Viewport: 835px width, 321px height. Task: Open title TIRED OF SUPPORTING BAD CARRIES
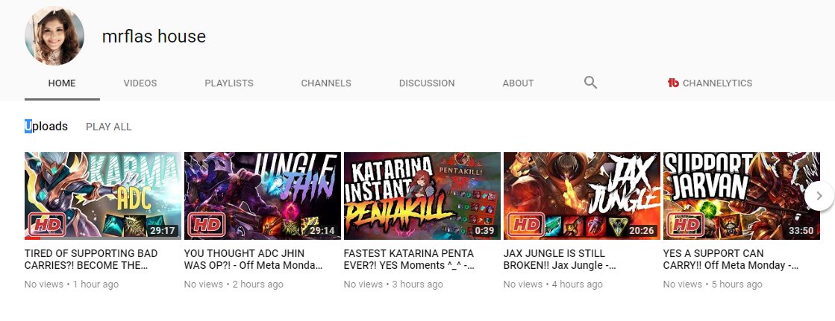click(x=91, y=259)
